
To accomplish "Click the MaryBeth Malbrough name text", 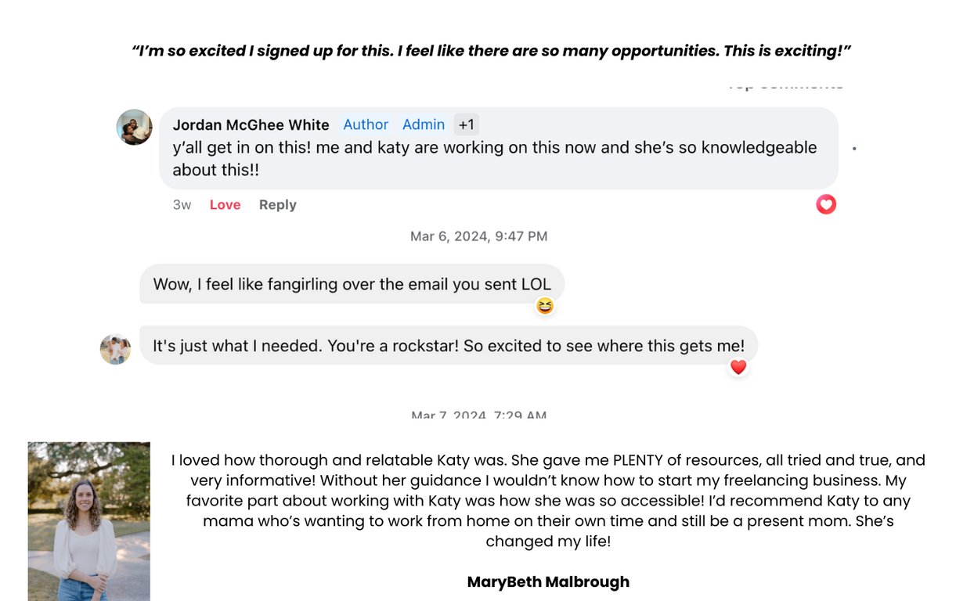I will tap(548, 581).
